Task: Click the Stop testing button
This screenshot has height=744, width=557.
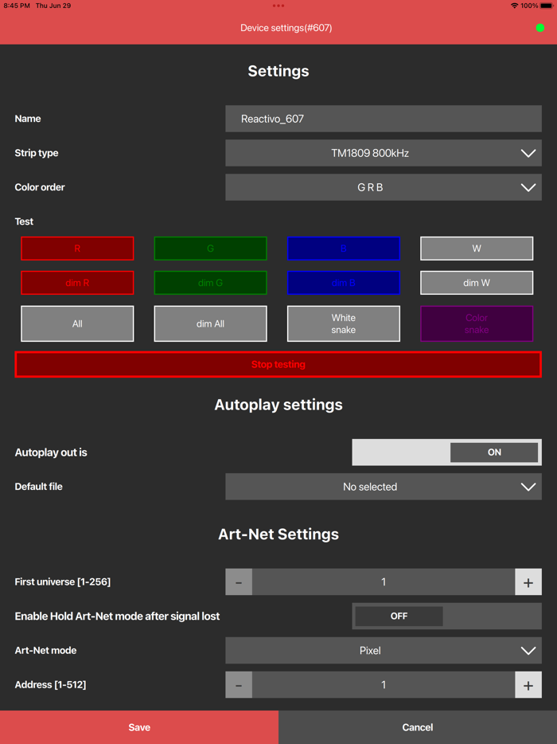Action: [278, 364]
